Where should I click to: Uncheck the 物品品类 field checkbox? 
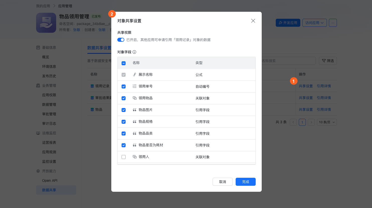[124, 133]
